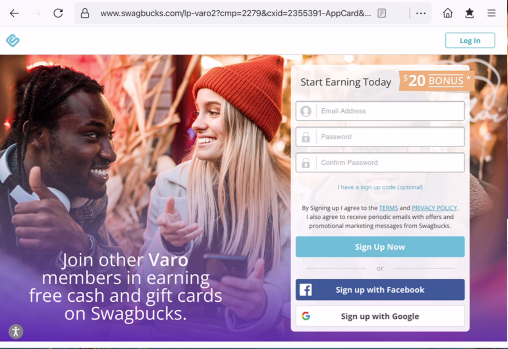Toggle reader view icon in address bar

382,13
